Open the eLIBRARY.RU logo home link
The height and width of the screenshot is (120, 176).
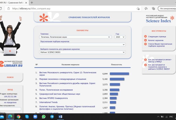click(x=12, y=63)
